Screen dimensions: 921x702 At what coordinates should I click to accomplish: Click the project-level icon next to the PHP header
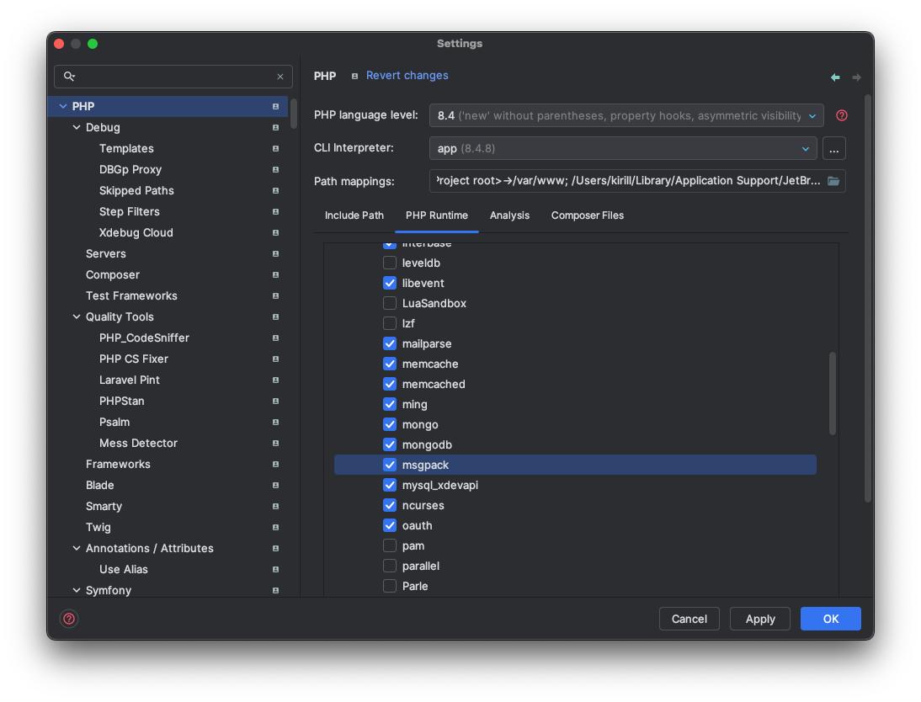tap(354, 76)
